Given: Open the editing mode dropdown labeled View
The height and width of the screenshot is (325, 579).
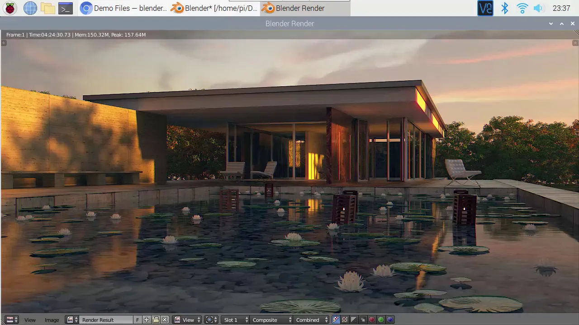Looking at the screenshot, I should (x=186, y=320).
